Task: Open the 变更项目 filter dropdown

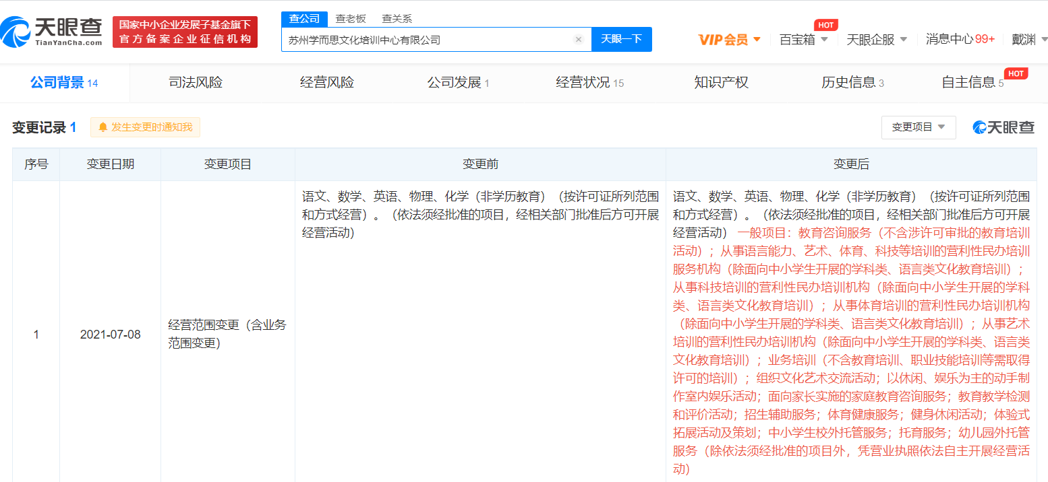Action: (x=918, y=127)
